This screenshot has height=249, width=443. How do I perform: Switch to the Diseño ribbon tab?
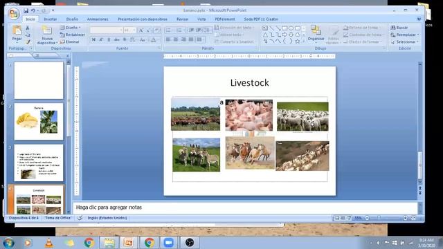pyautogui.click(x=72, y=19)
